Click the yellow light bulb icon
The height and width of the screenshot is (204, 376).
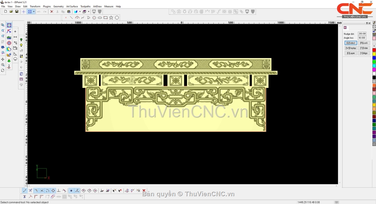21,45
